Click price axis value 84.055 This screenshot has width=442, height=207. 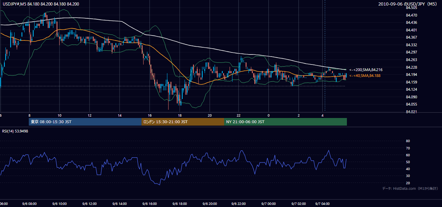point(411,104)
